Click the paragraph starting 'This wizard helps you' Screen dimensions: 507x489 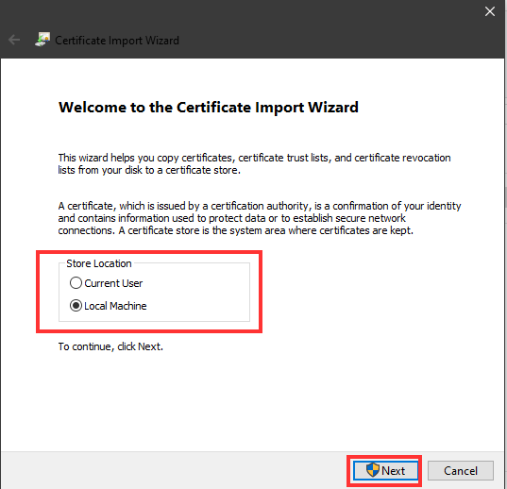pos(255,164)
